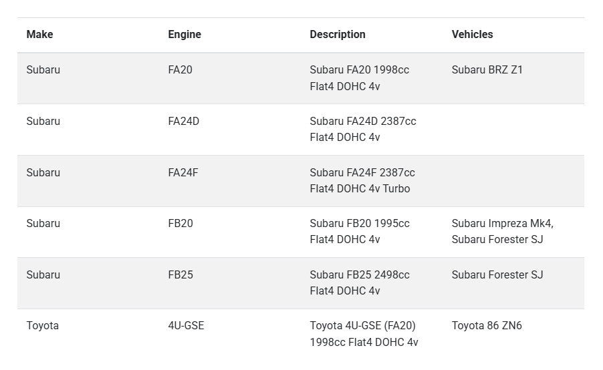The image size is (603, 370).
Task: Click the Subaru FB20 1995cc description
Action: pos(360,231)
